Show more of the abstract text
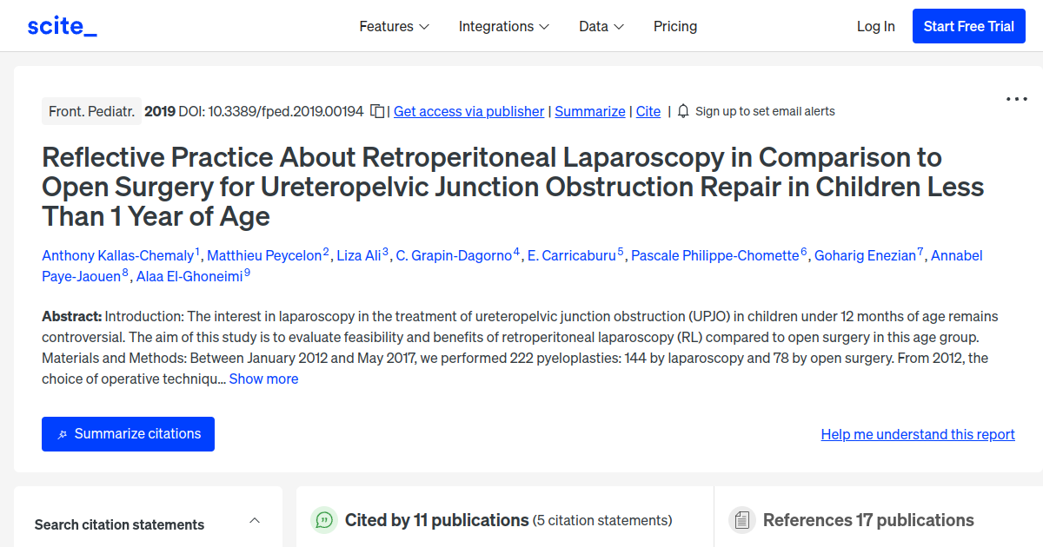 263,379
